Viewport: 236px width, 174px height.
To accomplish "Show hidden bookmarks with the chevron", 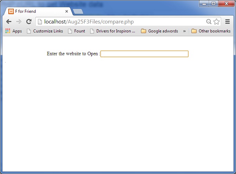I will pyautogui.click(x=185, y=31).
